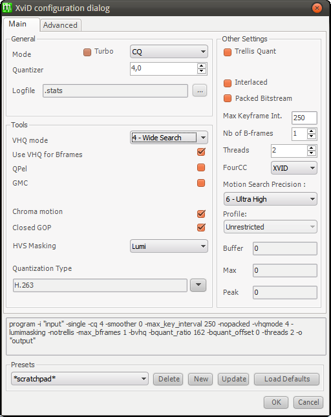Click the Max input field

(285, 270)
